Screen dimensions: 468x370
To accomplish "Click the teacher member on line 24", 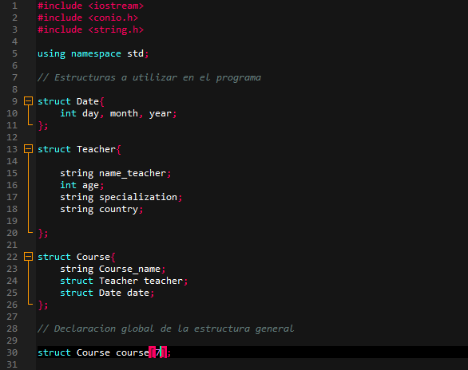I will pyautogui.click(x=163, y=281).
